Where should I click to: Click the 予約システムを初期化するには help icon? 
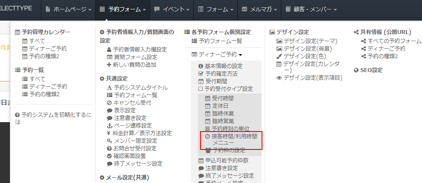[17, 115]
